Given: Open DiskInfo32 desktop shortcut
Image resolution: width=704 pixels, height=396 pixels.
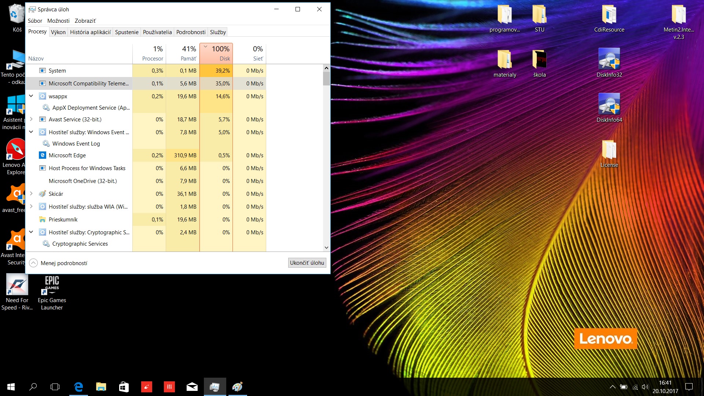Looking at the screenshot, I should coord(609,59).
